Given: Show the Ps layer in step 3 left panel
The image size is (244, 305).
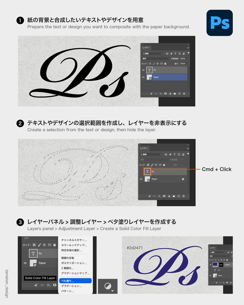Looking at the screenshot, I should tap(25, 253).
